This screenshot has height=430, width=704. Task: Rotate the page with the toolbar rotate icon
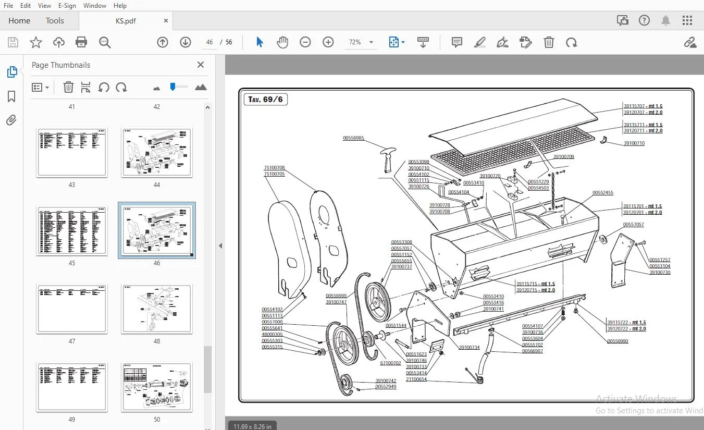[572, 42]
